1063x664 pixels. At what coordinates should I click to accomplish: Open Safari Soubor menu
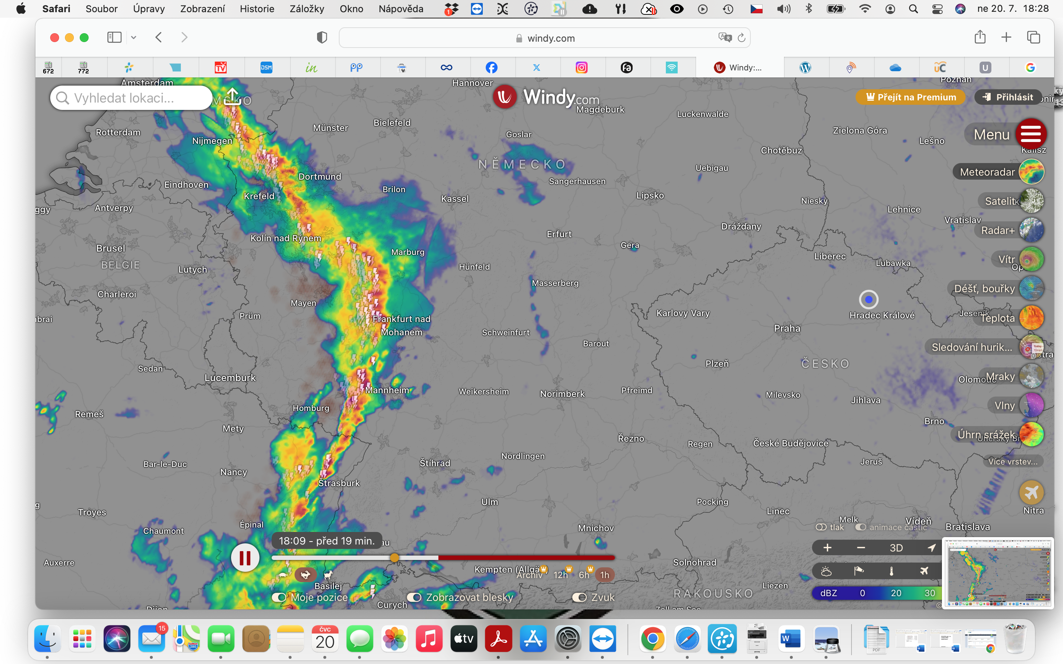tap(102, 9)
